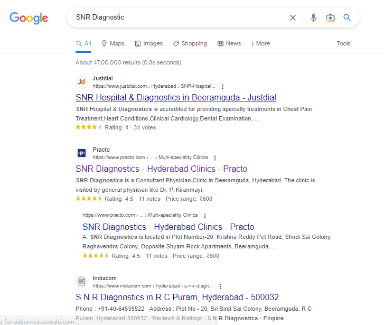Click the indented Practo URL breadcrumb
The height and width of the screenshot is (325, 384).
tap(140, 215)
